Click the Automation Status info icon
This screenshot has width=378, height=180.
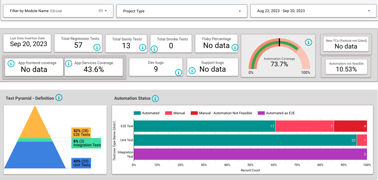click(x=155, y=99)
